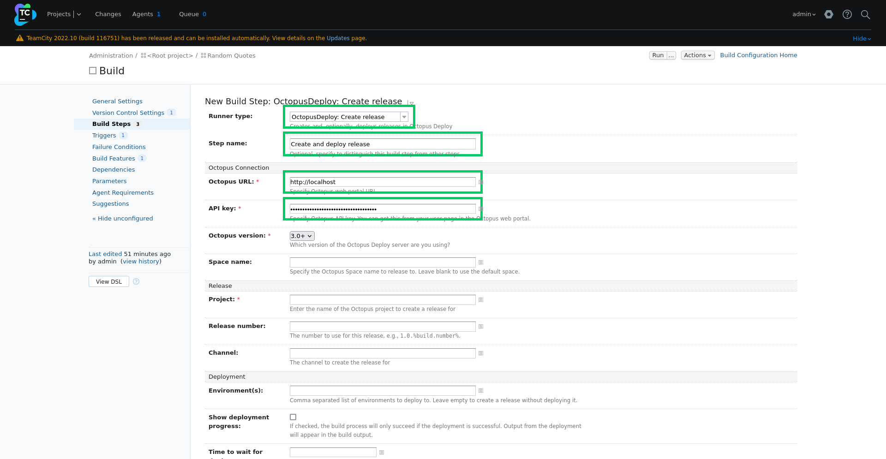Image resolution: width=886 pixels, height=459 pixels.
Task: Click Administration breadcrumb link
Action: click(111, 56)
